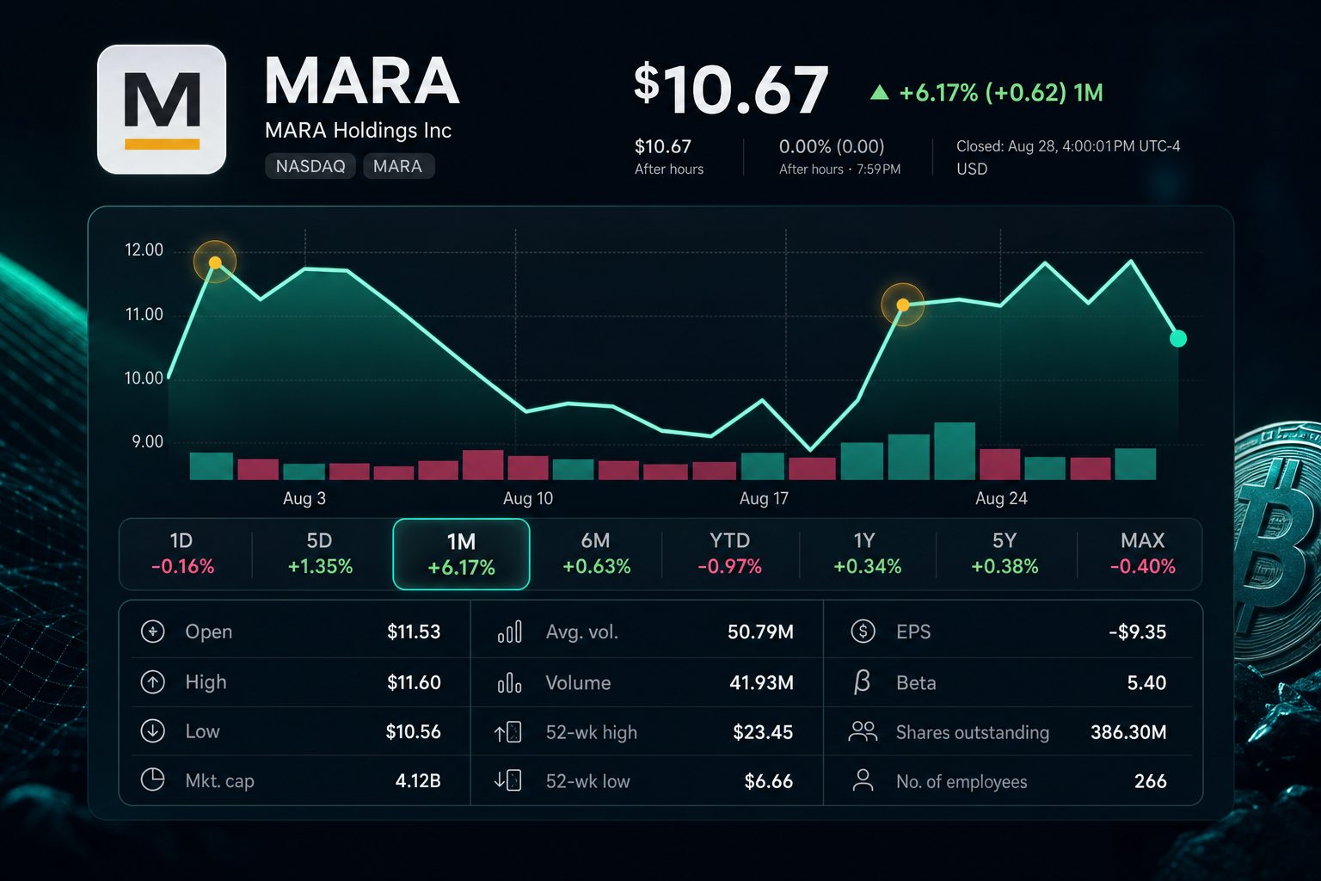Click the green end-of-line price dot
This screenshot has width=1321, height=881.
[1178, 338]
